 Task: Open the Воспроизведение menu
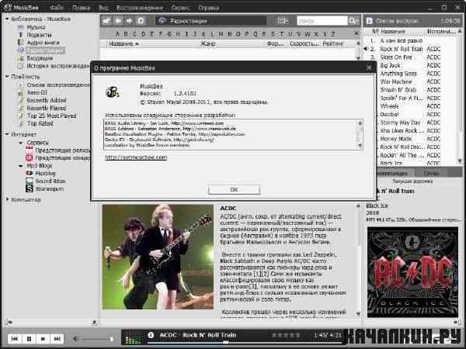pyautogui.click(x=140, y=8)
